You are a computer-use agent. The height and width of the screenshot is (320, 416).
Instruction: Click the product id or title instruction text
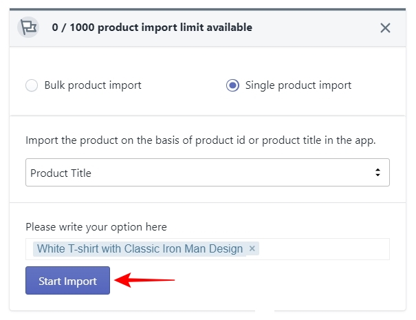201,140
